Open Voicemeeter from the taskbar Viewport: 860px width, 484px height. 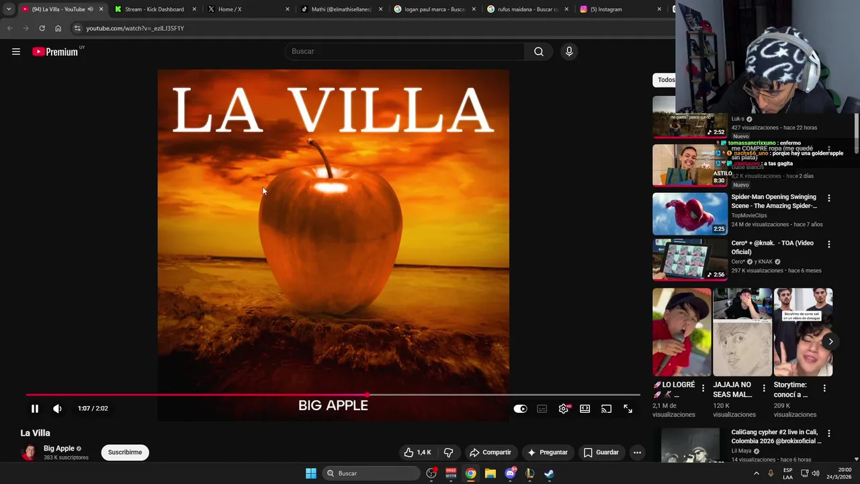pyautogui.click(x=451, y=473)
